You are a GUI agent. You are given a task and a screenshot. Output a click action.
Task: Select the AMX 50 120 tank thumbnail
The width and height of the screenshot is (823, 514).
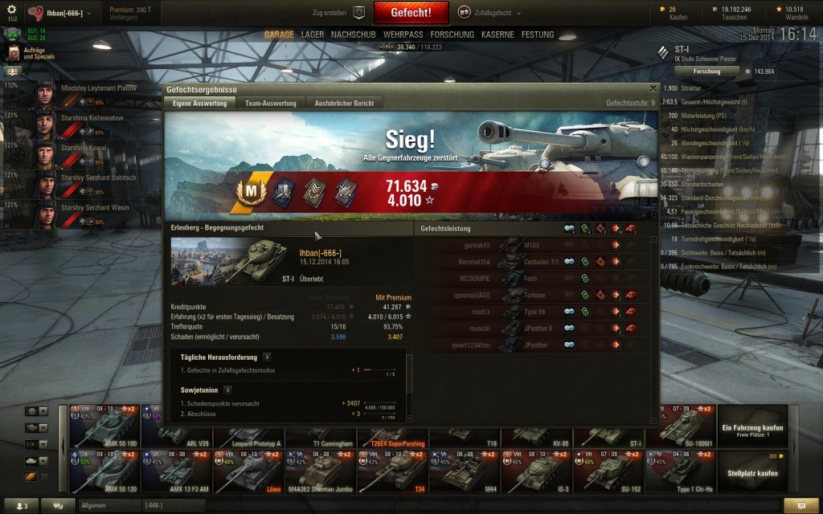105,471
